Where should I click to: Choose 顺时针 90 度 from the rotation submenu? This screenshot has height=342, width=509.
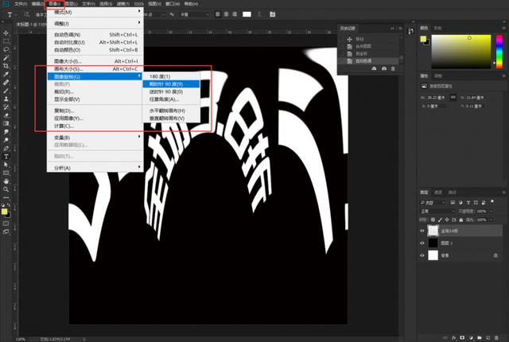[x=167, y=84]
